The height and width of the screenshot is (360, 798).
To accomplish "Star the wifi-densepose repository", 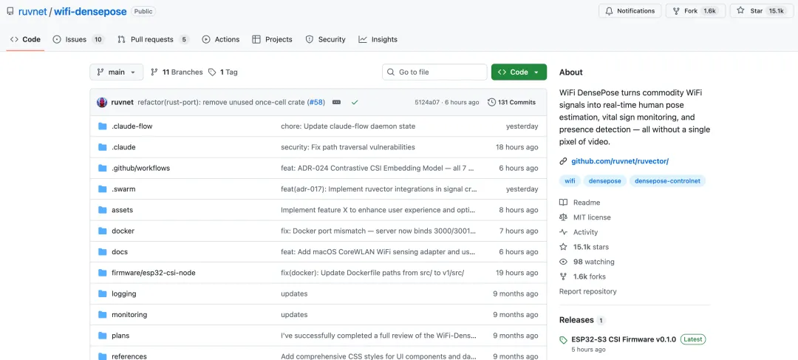I will (x=757, y=11).
